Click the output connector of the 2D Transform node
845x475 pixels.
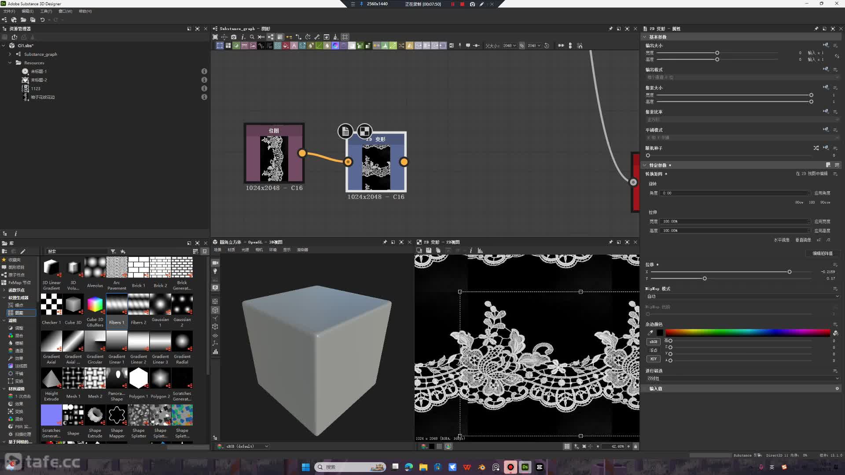click(x=404, y=162)
